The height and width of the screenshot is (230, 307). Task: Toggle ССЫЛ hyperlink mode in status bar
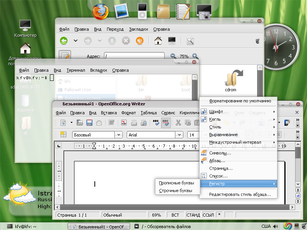click(208, 215)
